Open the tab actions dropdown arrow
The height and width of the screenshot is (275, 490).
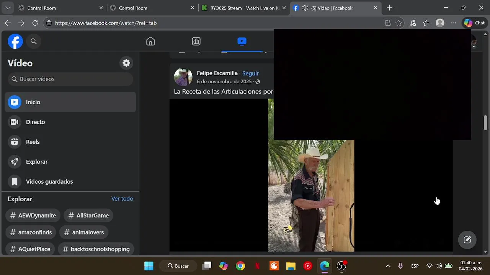click(8, 8)
